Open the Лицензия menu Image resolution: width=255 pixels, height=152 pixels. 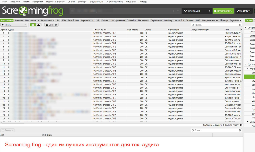click(131, 2)
